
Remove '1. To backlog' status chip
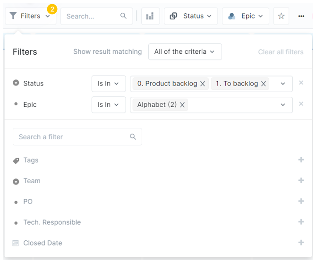point(264,84)
